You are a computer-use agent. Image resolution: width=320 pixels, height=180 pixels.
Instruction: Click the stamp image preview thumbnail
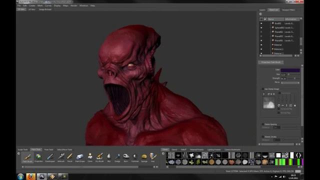click(269, 102)
